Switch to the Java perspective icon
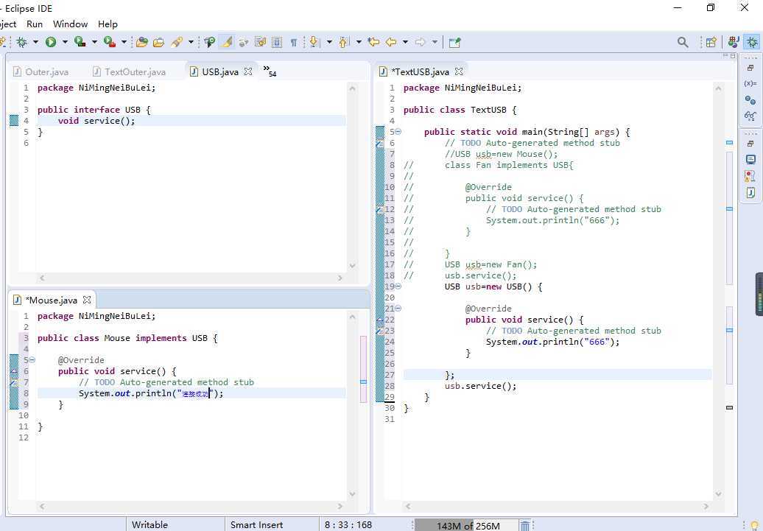Screen dimensions: 763x531 [734, 42]
